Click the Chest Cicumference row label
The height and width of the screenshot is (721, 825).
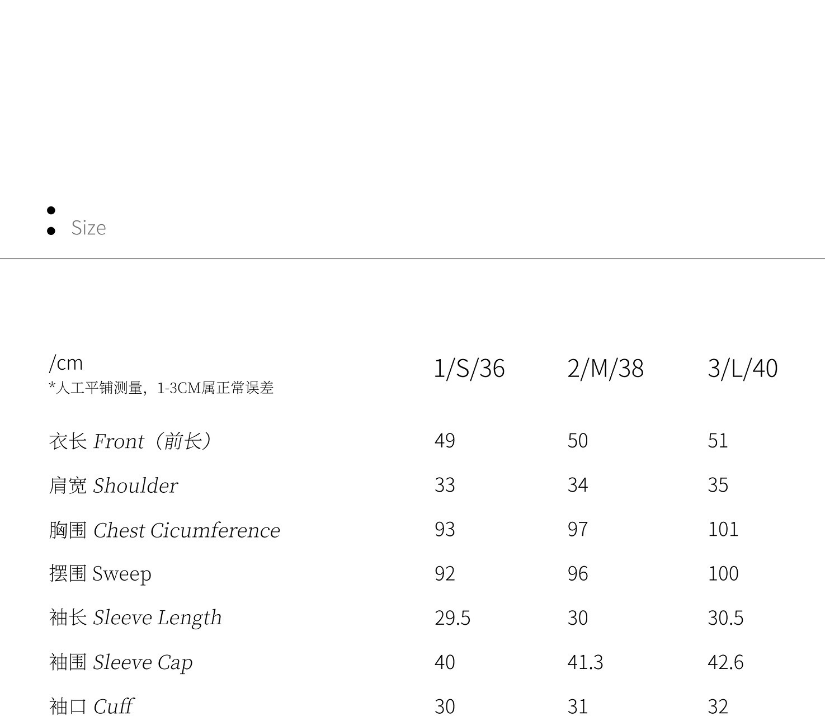coord(164,530)
